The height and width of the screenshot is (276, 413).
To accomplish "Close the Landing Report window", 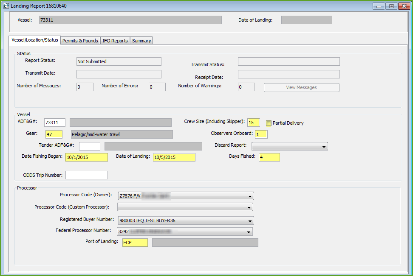I will tap(403, 6).
